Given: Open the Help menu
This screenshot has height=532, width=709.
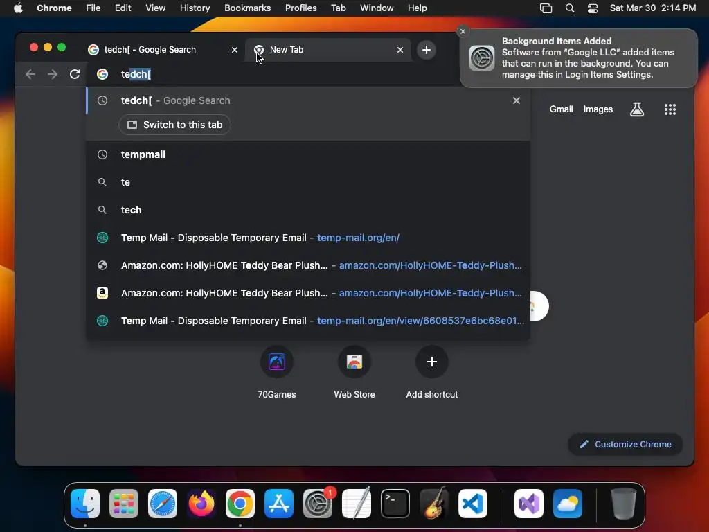Looking at the screenshot, I should 418,8.
